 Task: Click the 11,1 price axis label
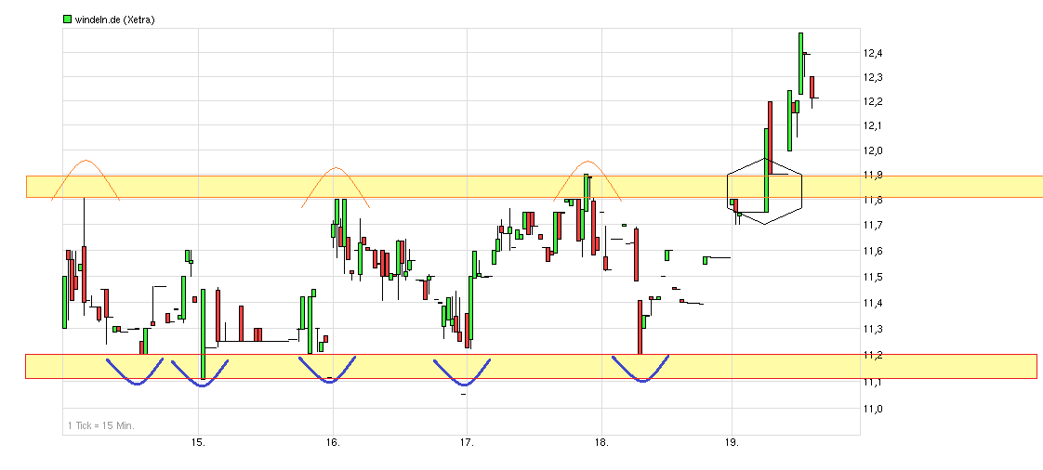coord(873,383)
